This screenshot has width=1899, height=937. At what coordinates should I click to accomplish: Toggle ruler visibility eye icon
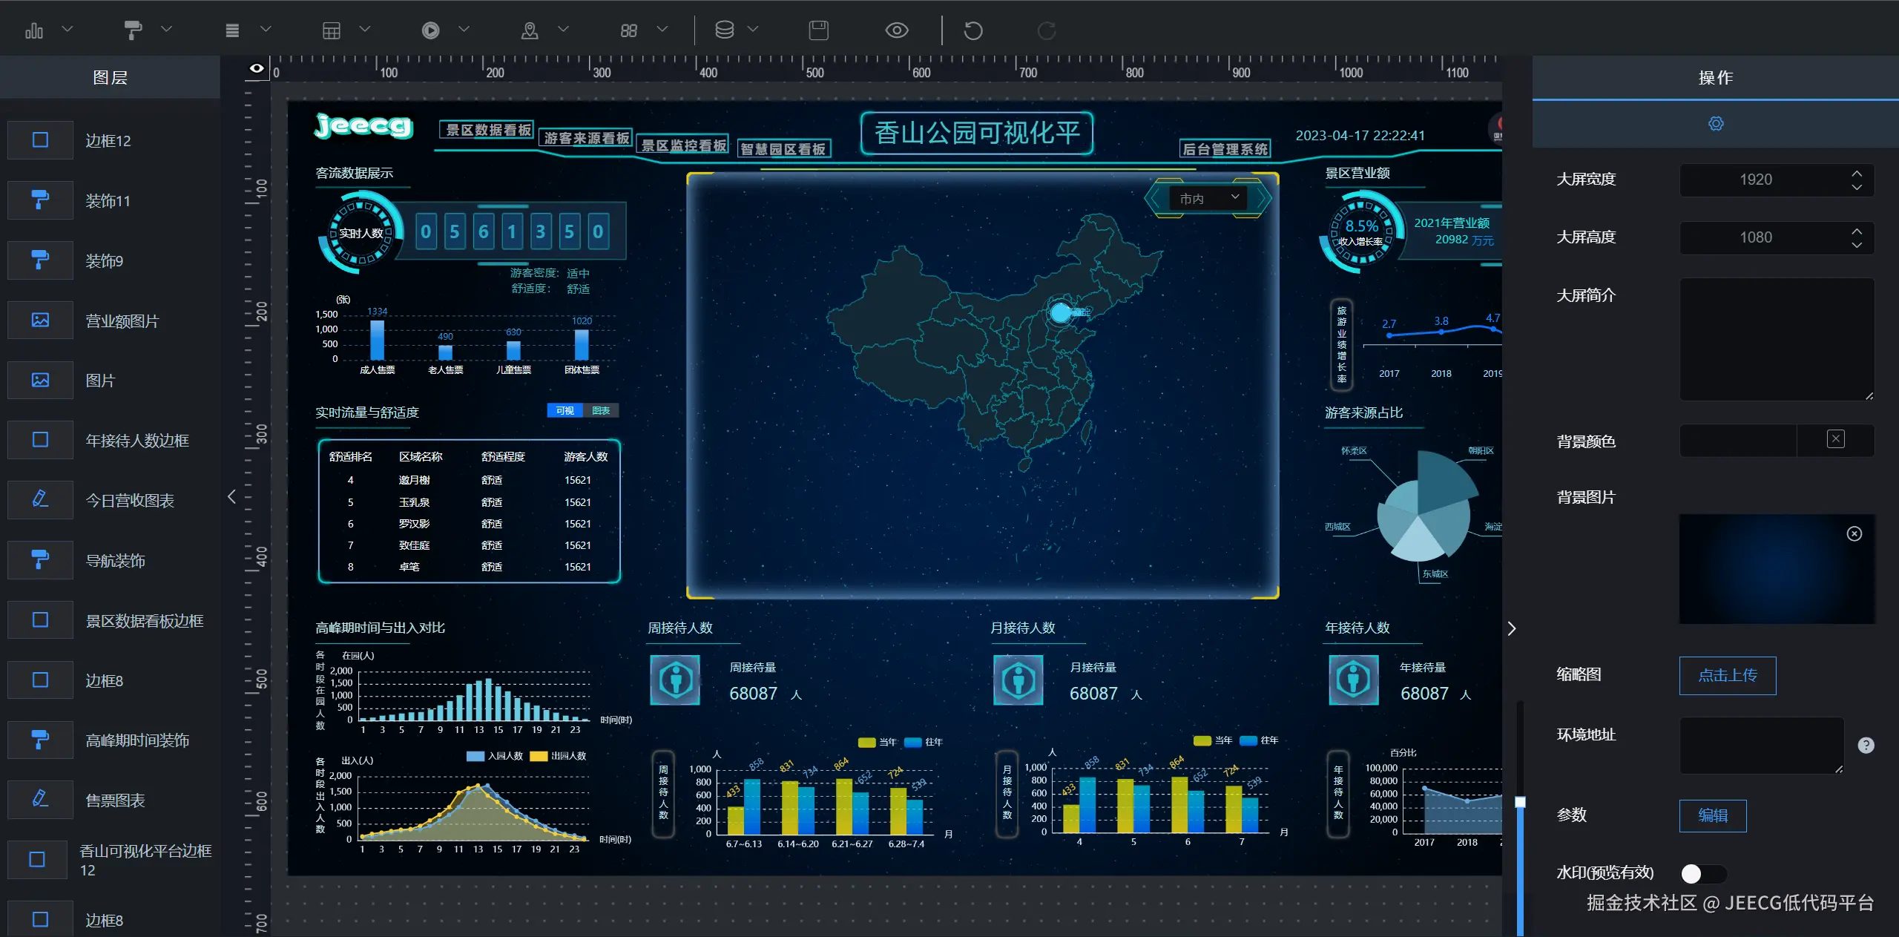pyautogui.click(x=257, y=68)
